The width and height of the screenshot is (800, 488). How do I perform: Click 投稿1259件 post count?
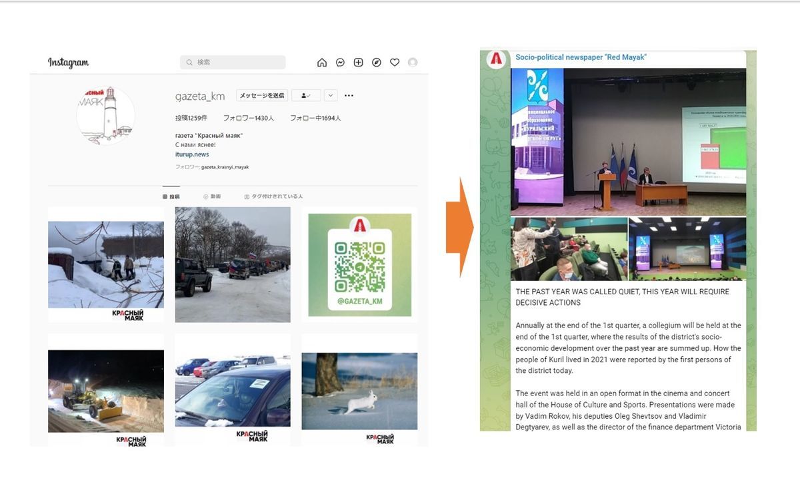[191, 118]
